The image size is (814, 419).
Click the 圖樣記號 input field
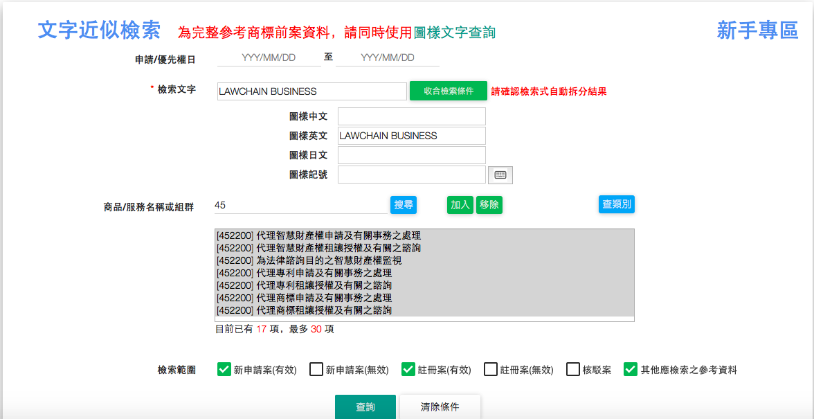412,175
